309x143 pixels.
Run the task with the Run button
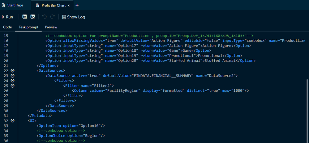click(x=7, y=17)
